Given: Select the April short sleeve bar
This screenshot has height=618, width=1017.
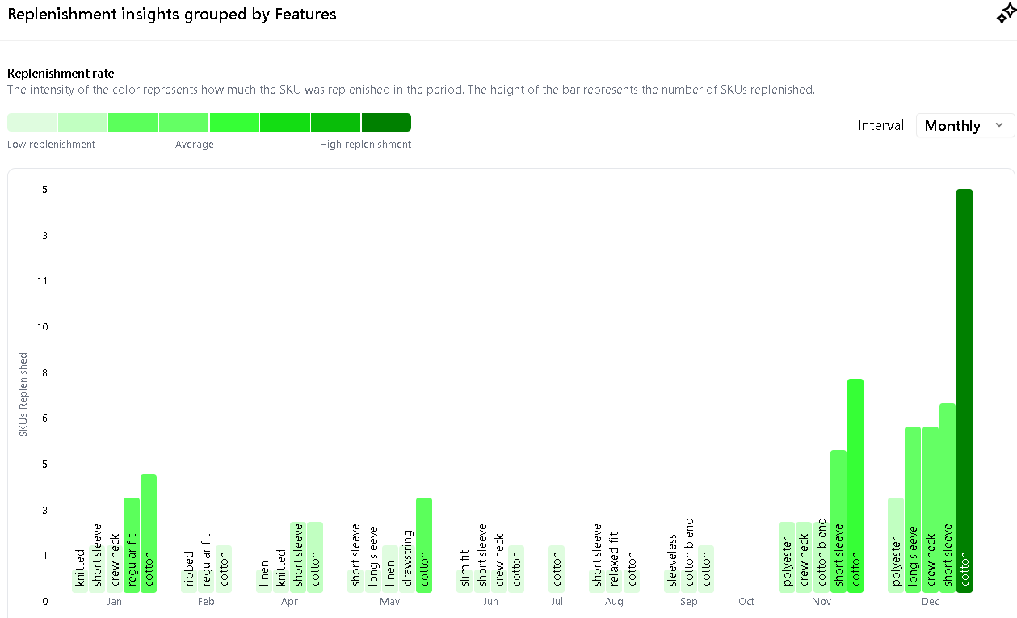Looking at the screenshot, I should pos(298,557).
